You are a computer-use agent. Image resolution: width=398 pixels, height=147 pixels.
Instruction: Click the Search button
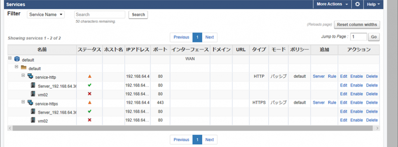coord(138,15)
